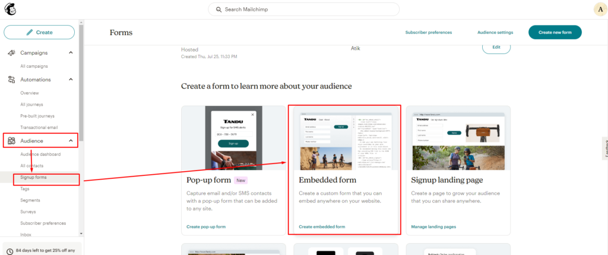Click the Create button
The height and width of the screenshot is (255, 608).
point(39,32)
